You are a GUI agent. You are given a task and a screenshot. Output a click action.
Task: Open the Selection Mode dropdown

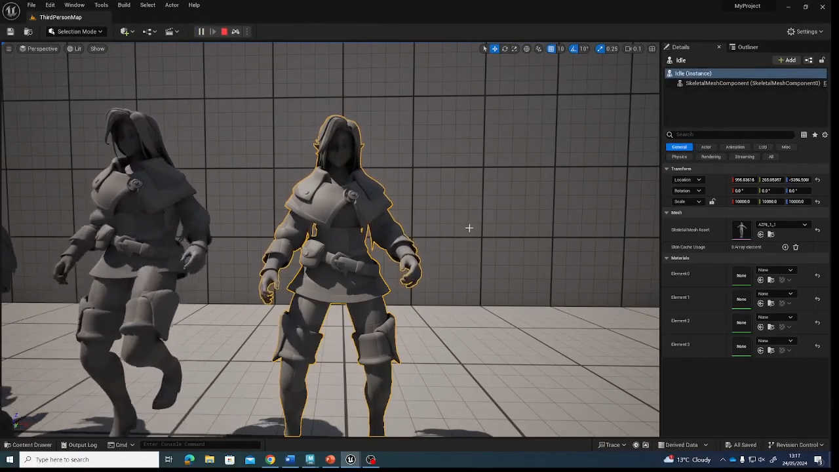click(76, 31)
